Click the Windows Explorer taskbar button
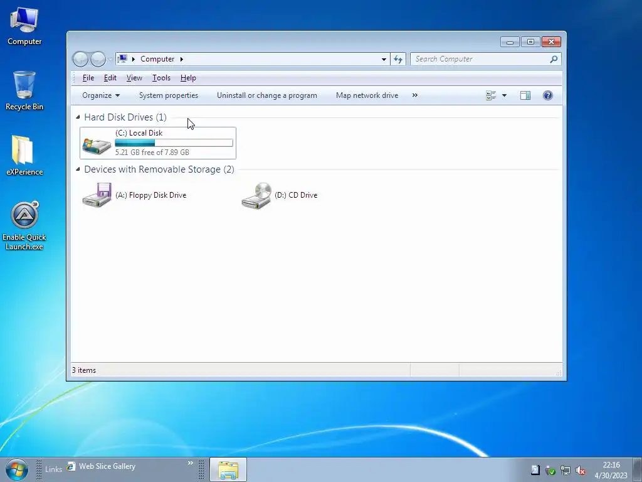The image size is (642, 482). pos(228,469)
